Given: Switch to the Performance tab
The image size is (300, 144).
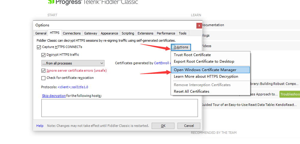Looking at the screenshot, I should click(x=166, y=33).
